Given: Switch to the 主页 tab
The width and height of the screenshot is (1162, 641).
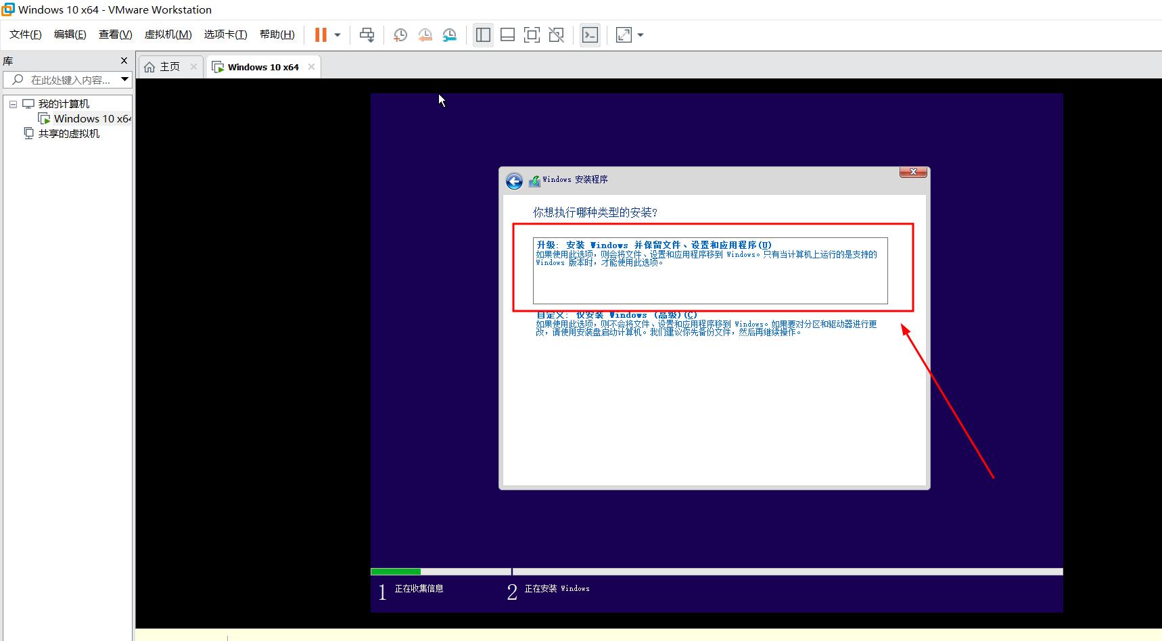Looking at the screenshot, I should coord(169,67).
